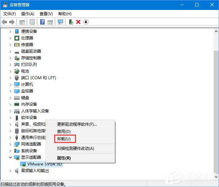Select the 显示适配器 tree row

31,157
